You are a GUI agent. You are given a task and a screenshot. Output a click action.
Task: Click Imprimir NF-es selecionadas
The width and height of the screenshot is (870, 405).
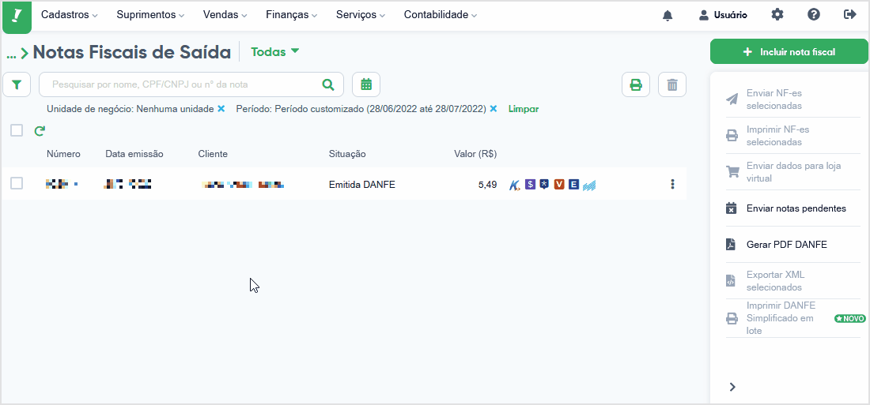tap(793, 136)
